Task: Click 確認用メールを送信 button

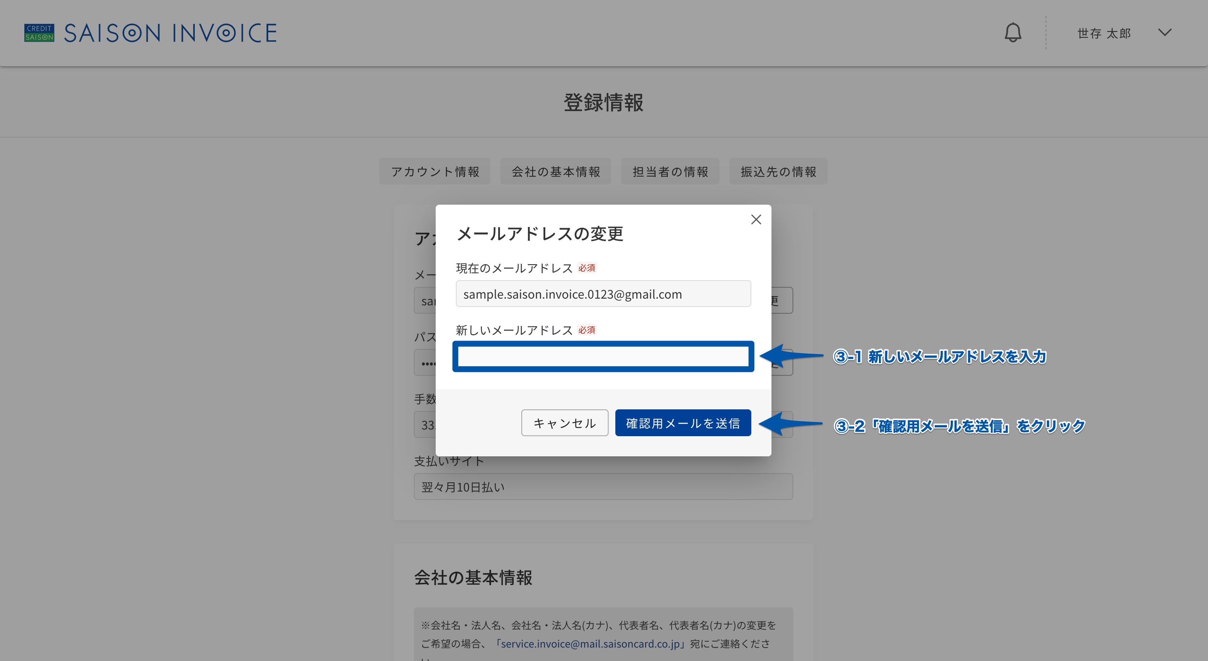Action: [x=683, y=423]
